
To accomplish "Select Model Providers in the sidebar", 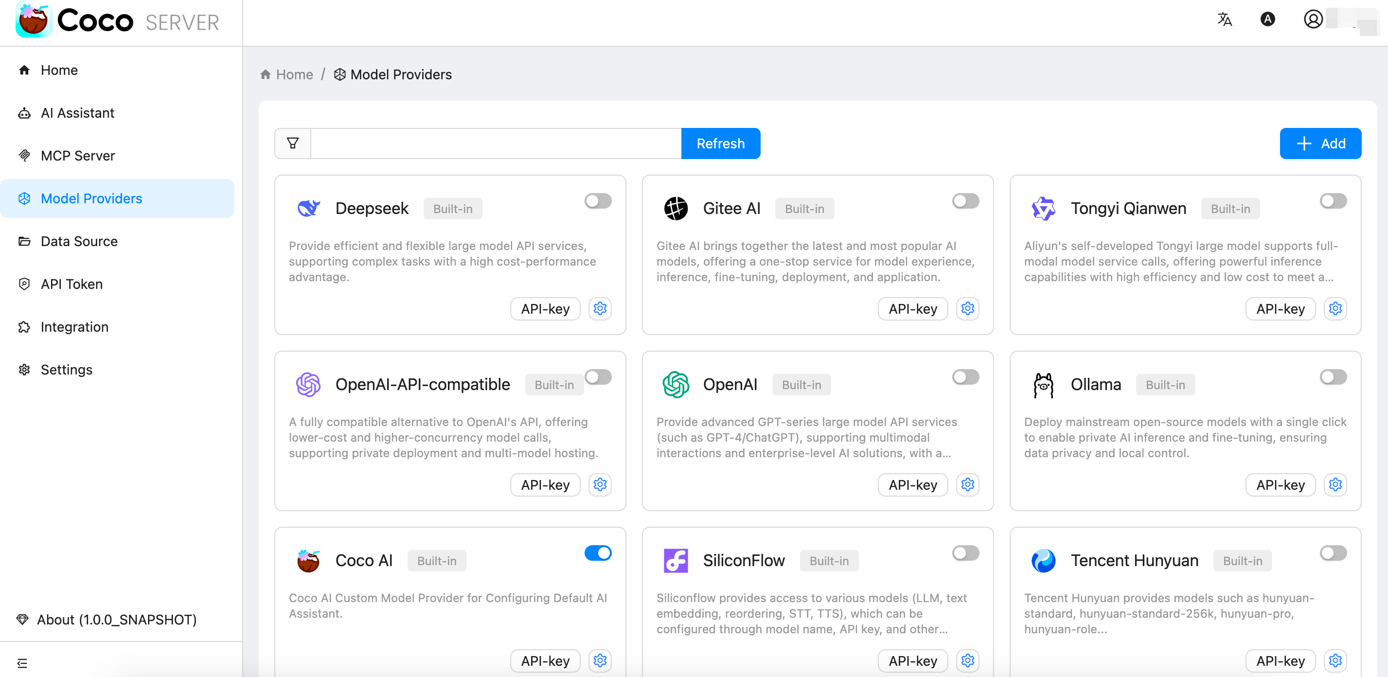I will [x=118, y=198].
